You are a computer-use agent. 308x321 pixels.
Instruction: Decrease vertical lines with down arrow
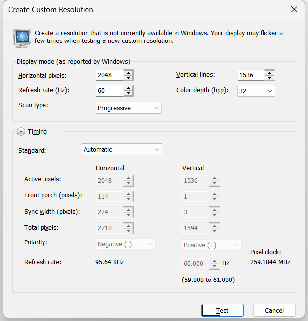pyautogui.click(x=269, y=78)
